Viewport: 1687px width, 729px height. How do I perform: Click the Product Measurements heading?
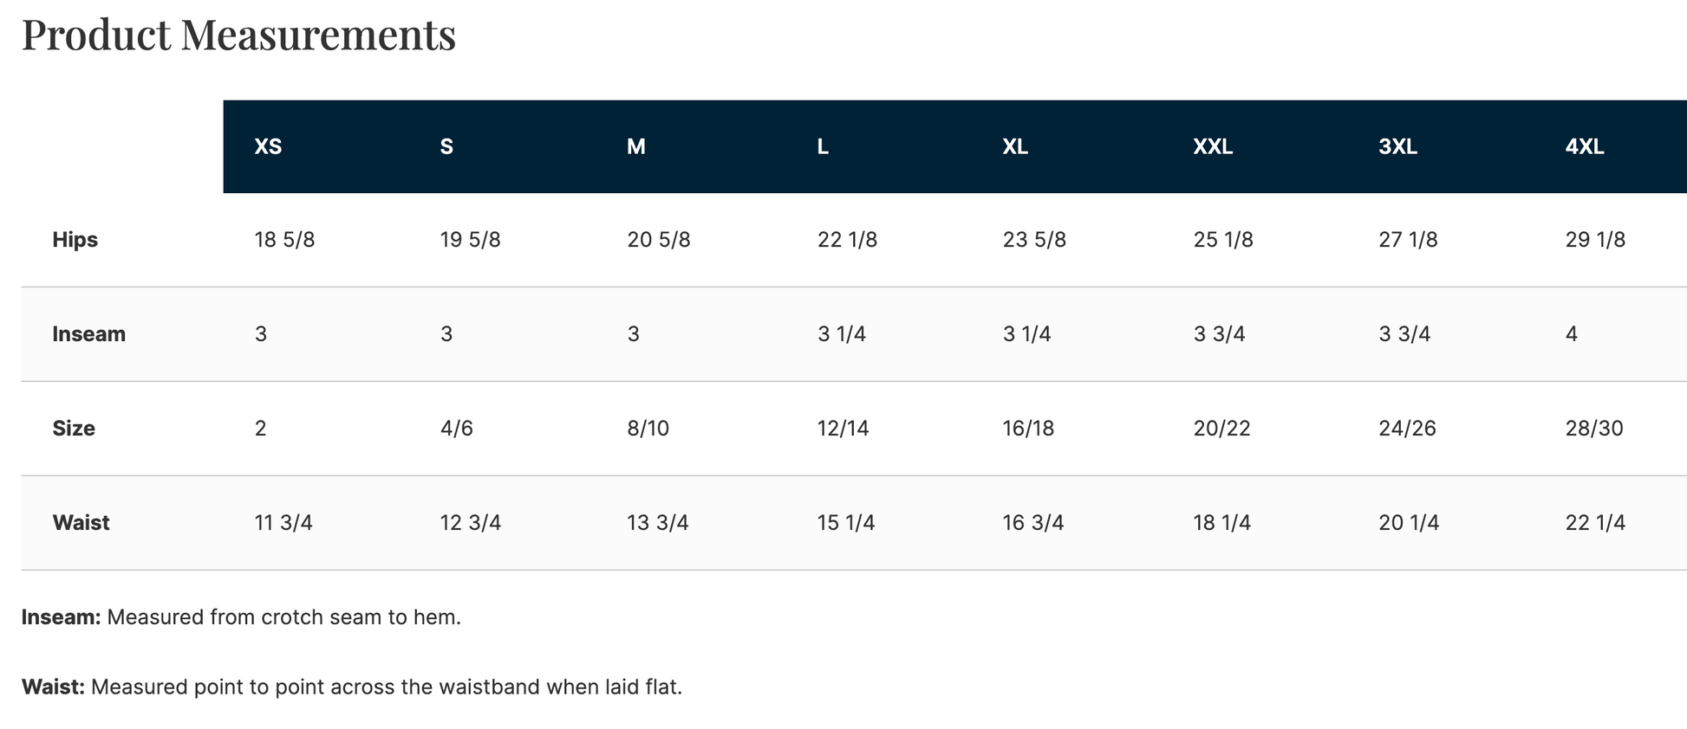238,35
